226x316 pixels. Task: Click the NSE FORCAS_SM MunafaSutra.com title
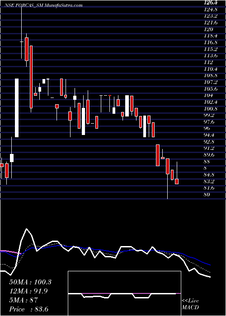[43, 5]
